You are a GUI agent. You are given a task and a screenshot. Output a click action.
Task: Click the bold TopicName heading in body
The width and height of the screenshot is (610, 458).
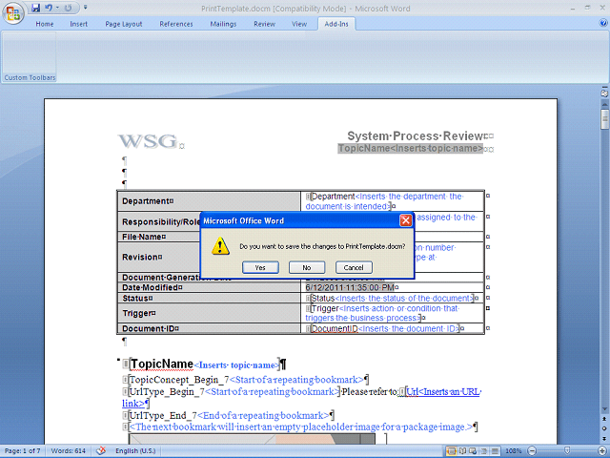(162, 364)
